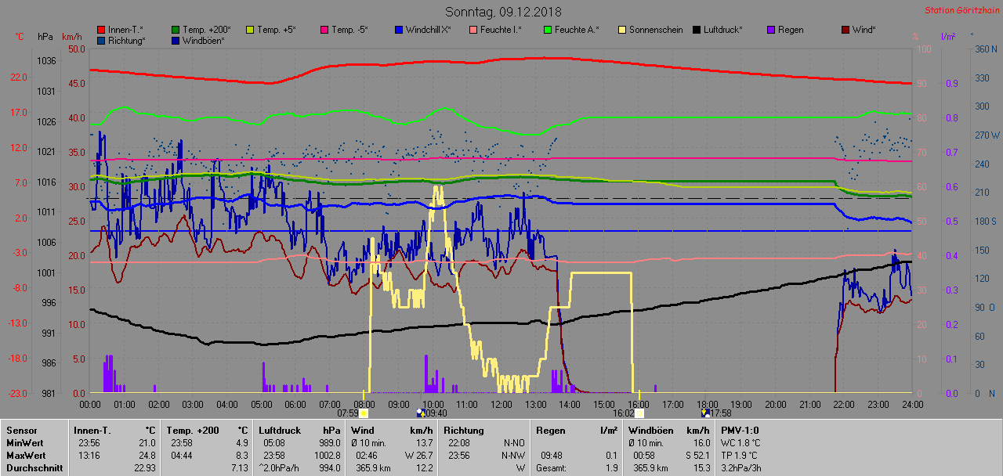Click the Innen-T.* legend label
Image resolution: width=1003 pixels, height=476 pixels.
[125, 30]
